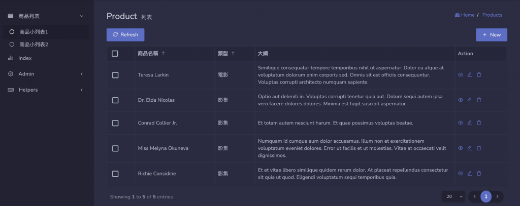Follow the Home breadcrumb link

tap(467, 15)
